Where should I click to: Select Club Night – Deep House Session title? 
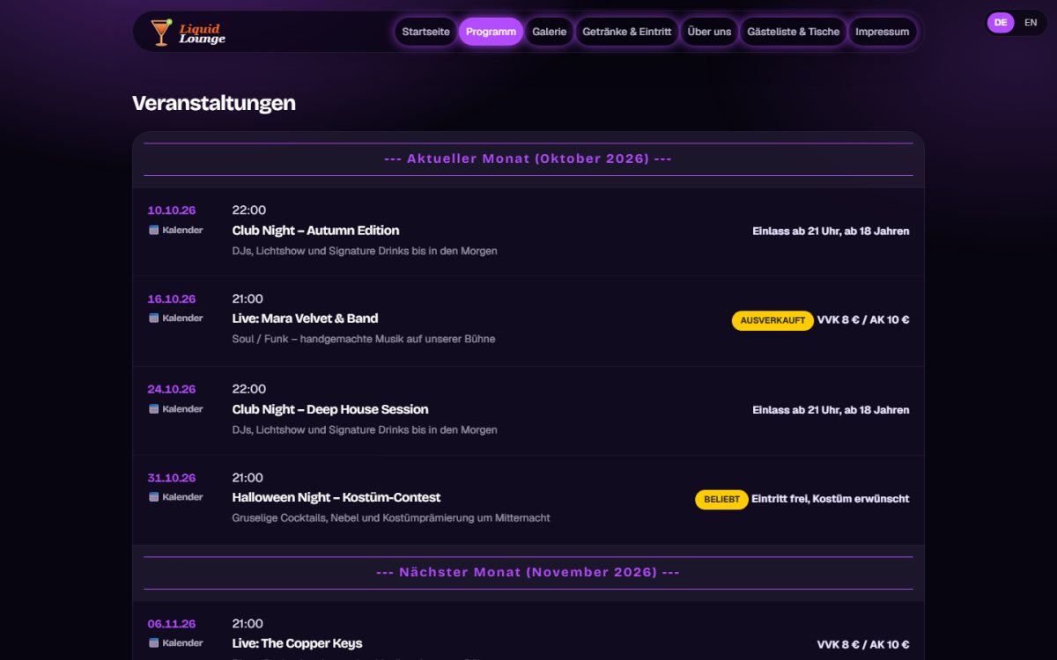330,409
